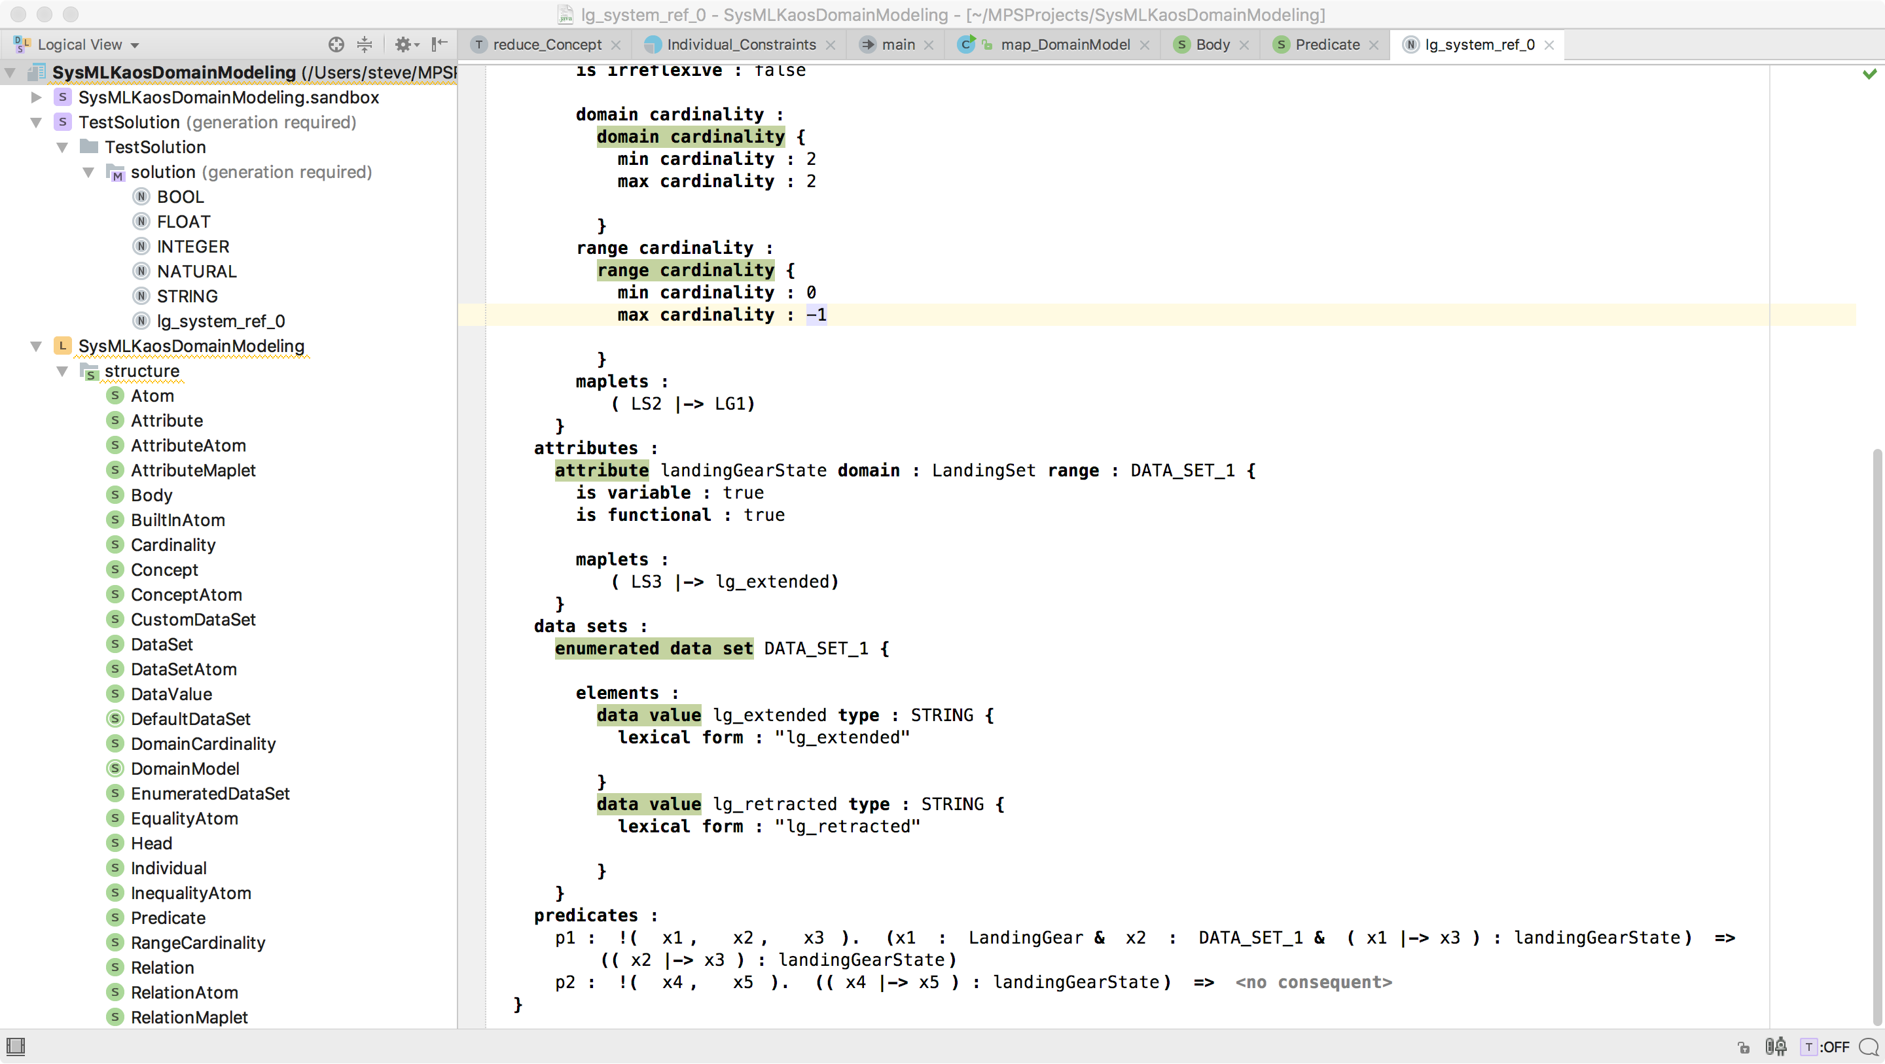This screenshot has width=1885, height=1064.
Task: Hide the project tool window panel
Action: [439, 44]
